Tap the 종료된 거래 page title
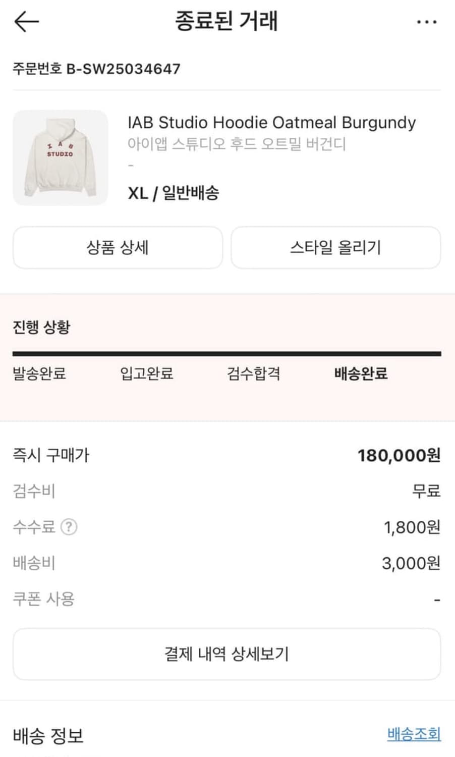Viewport: 455px width, 757px height. coord(226,21)
